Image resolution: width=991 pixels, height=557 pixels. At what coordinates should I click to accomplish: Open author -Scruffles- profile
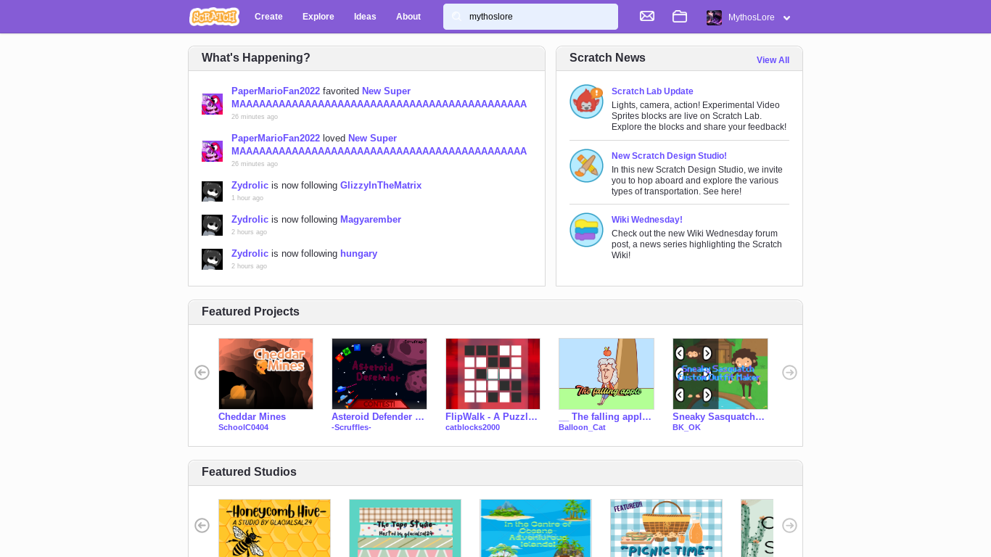[x=351, y=428]
